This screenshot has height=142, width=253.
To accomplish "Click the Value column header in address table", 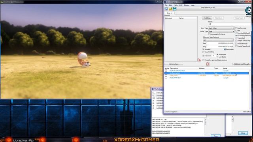I will [225, 68].
